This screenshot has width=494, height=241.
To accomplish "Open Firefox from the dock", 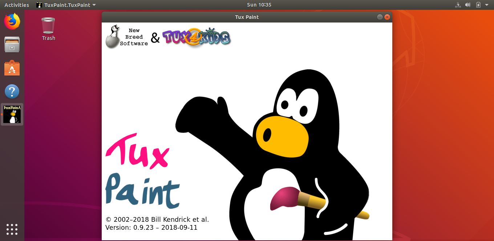I will pos(12,21).
